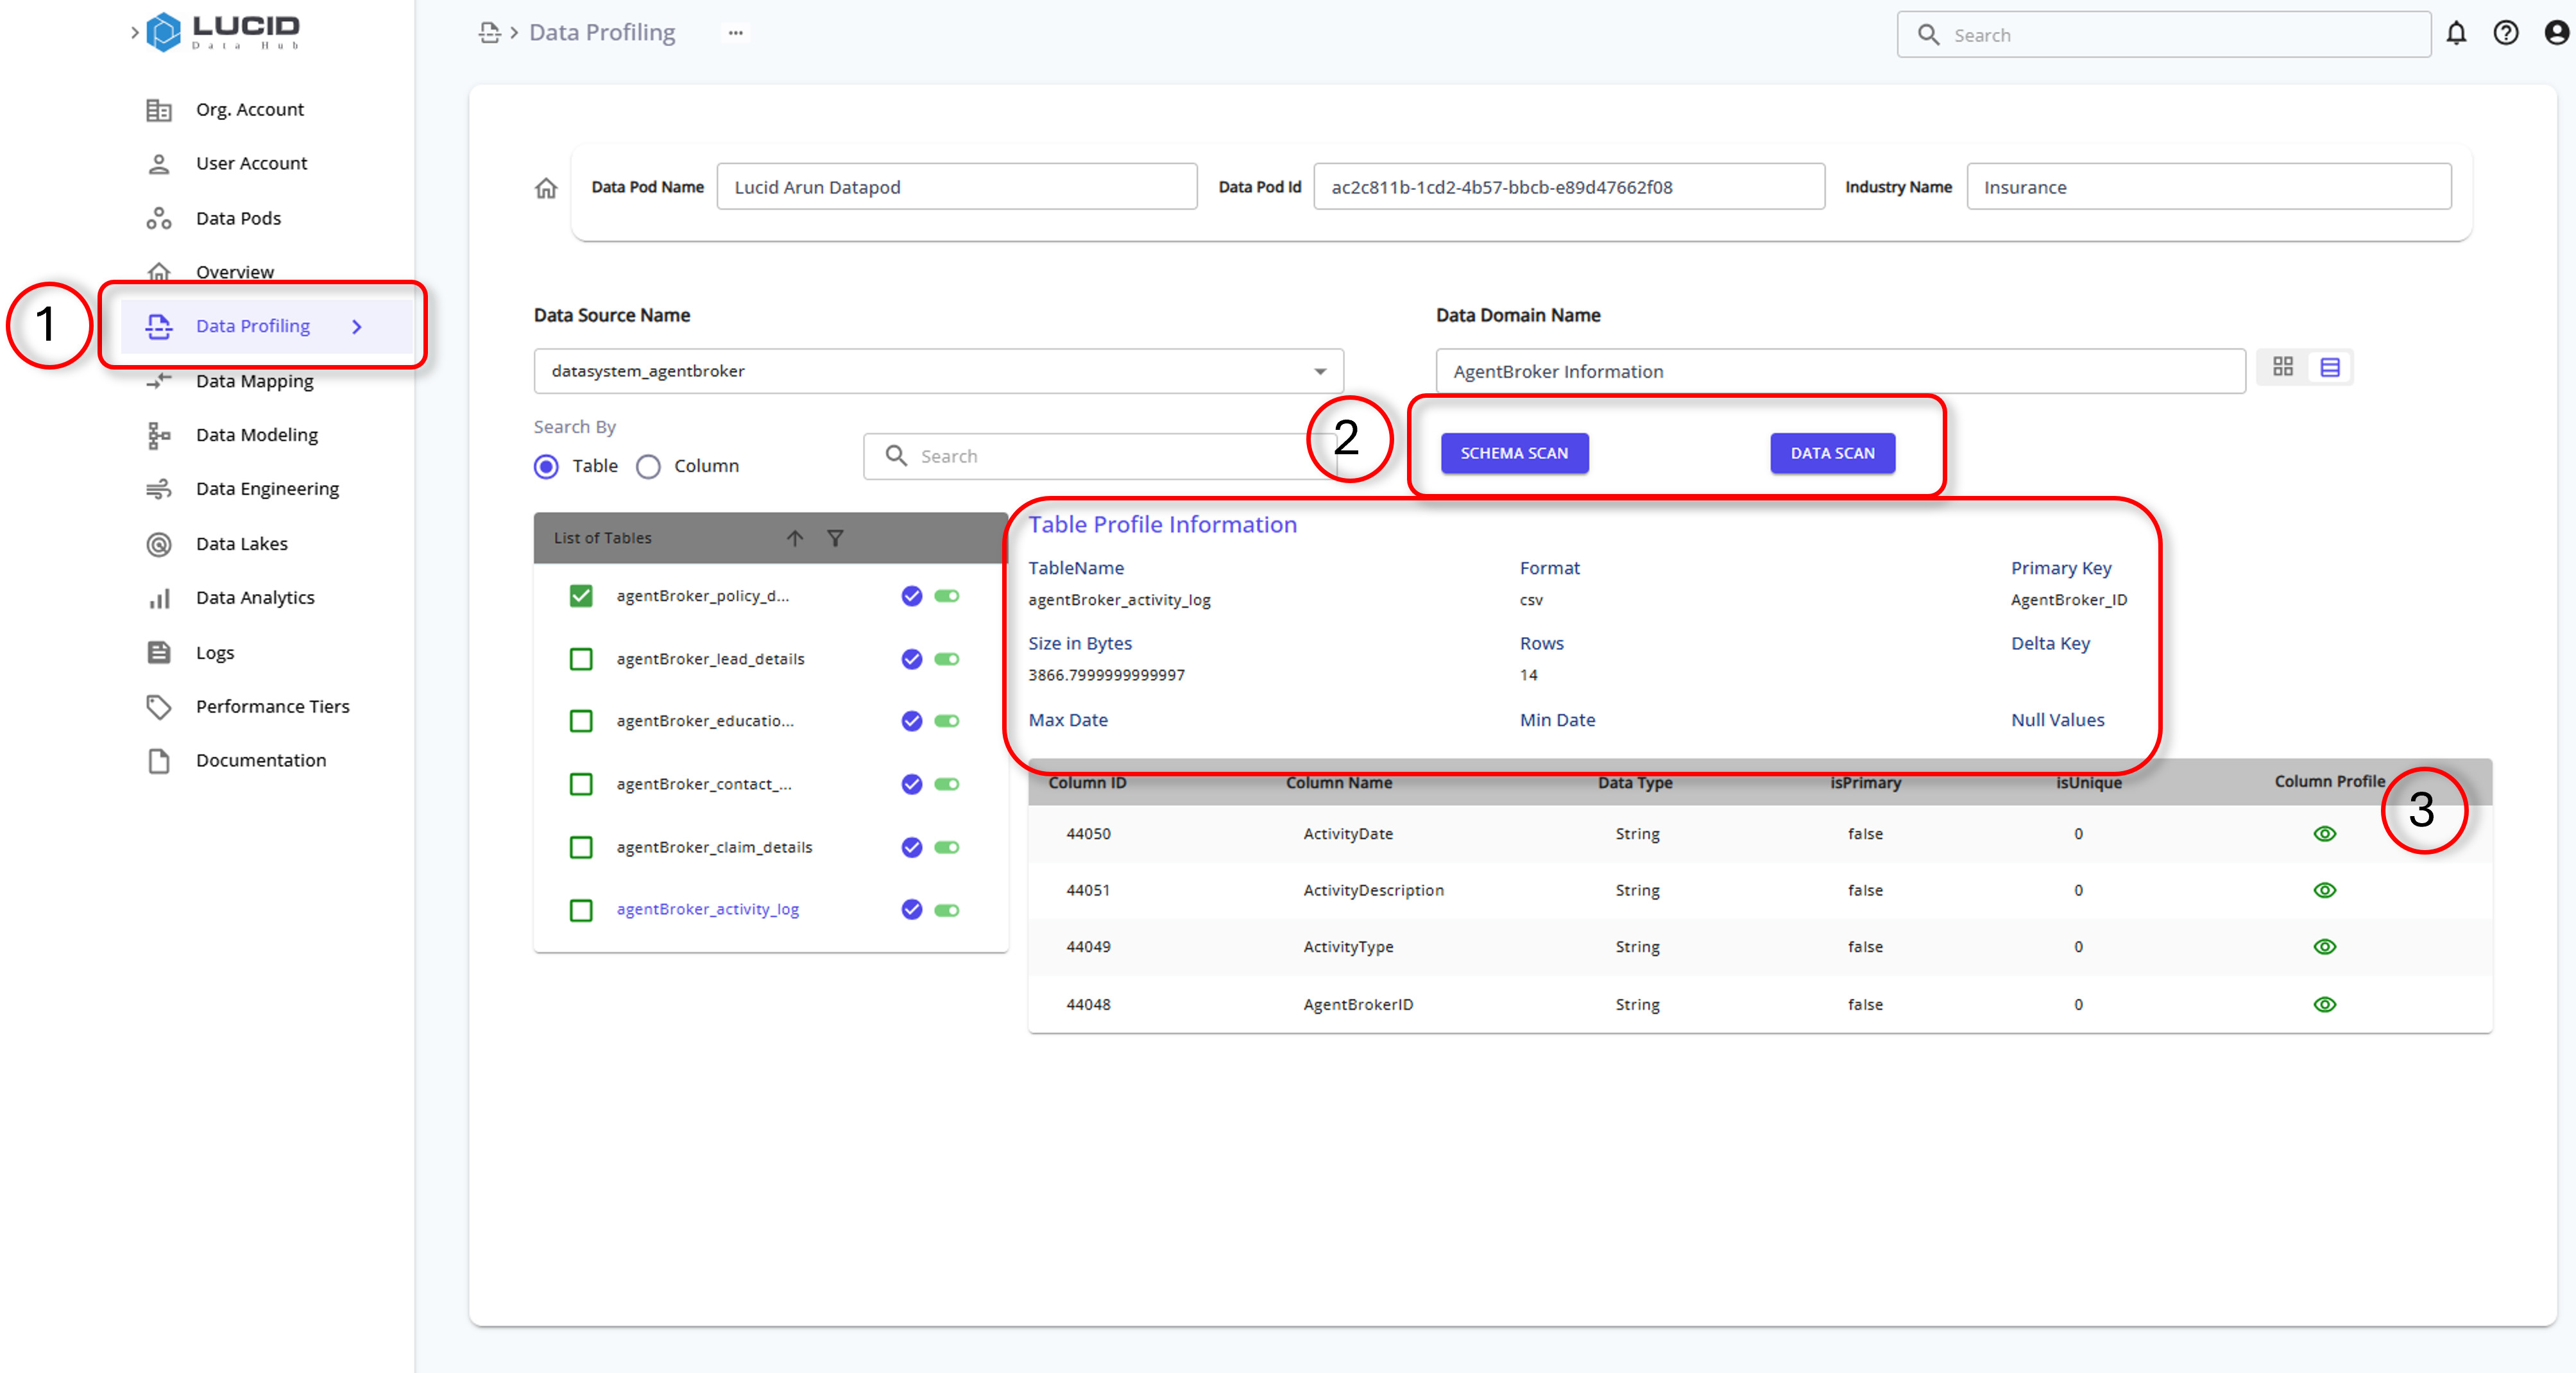Select the Documentation menu item

pos(260,760)
